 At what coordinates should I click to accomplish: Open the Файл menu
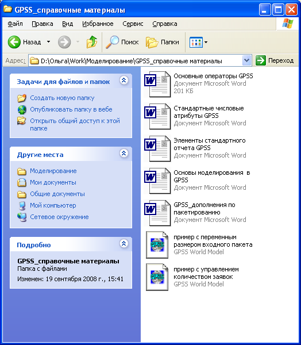[15, 24]
